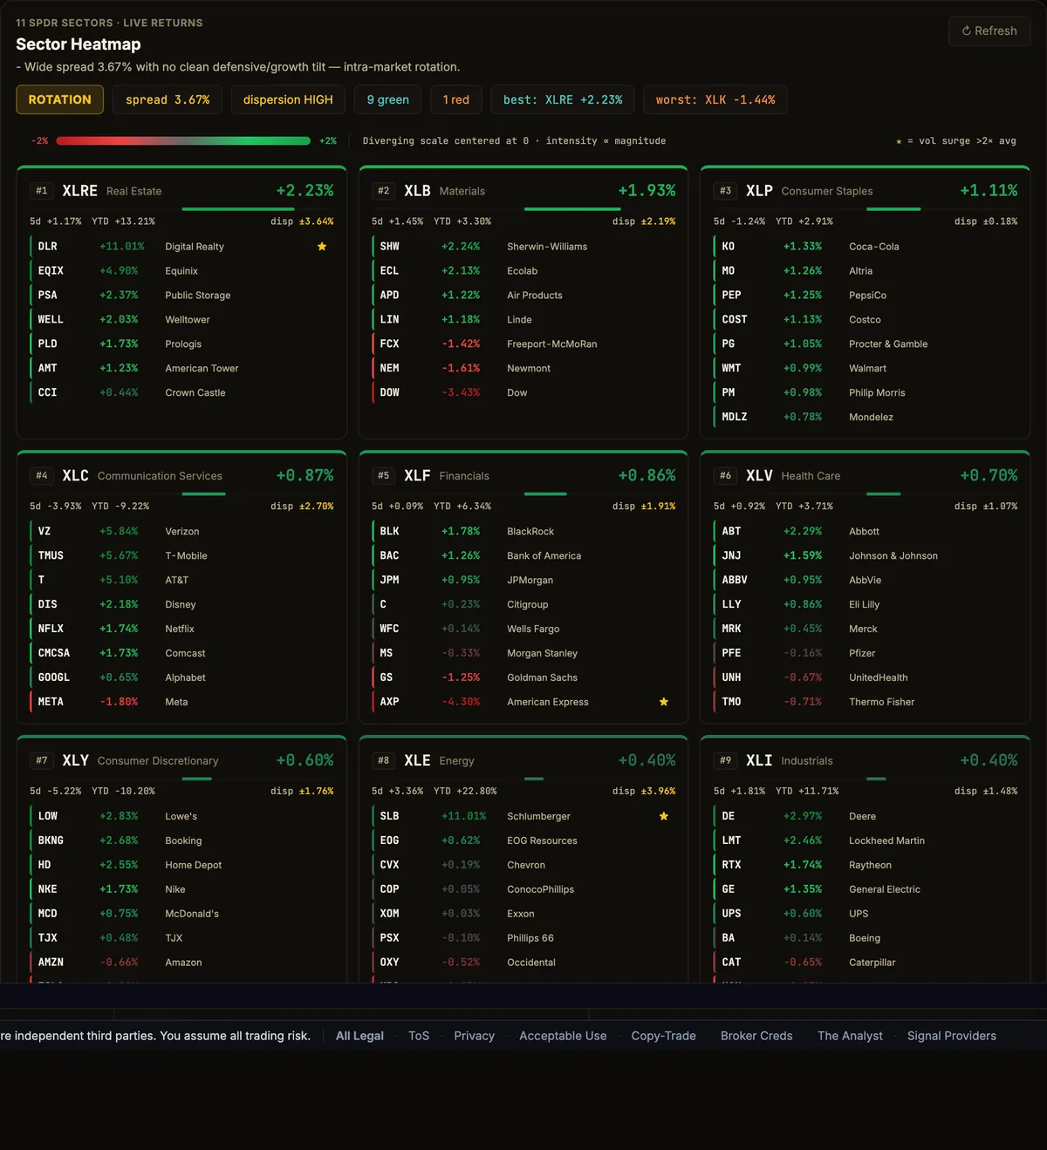Select the GS Goldman Sachs row
This screenshot has height=1150, width=1047.
click(x=523, y=677)
